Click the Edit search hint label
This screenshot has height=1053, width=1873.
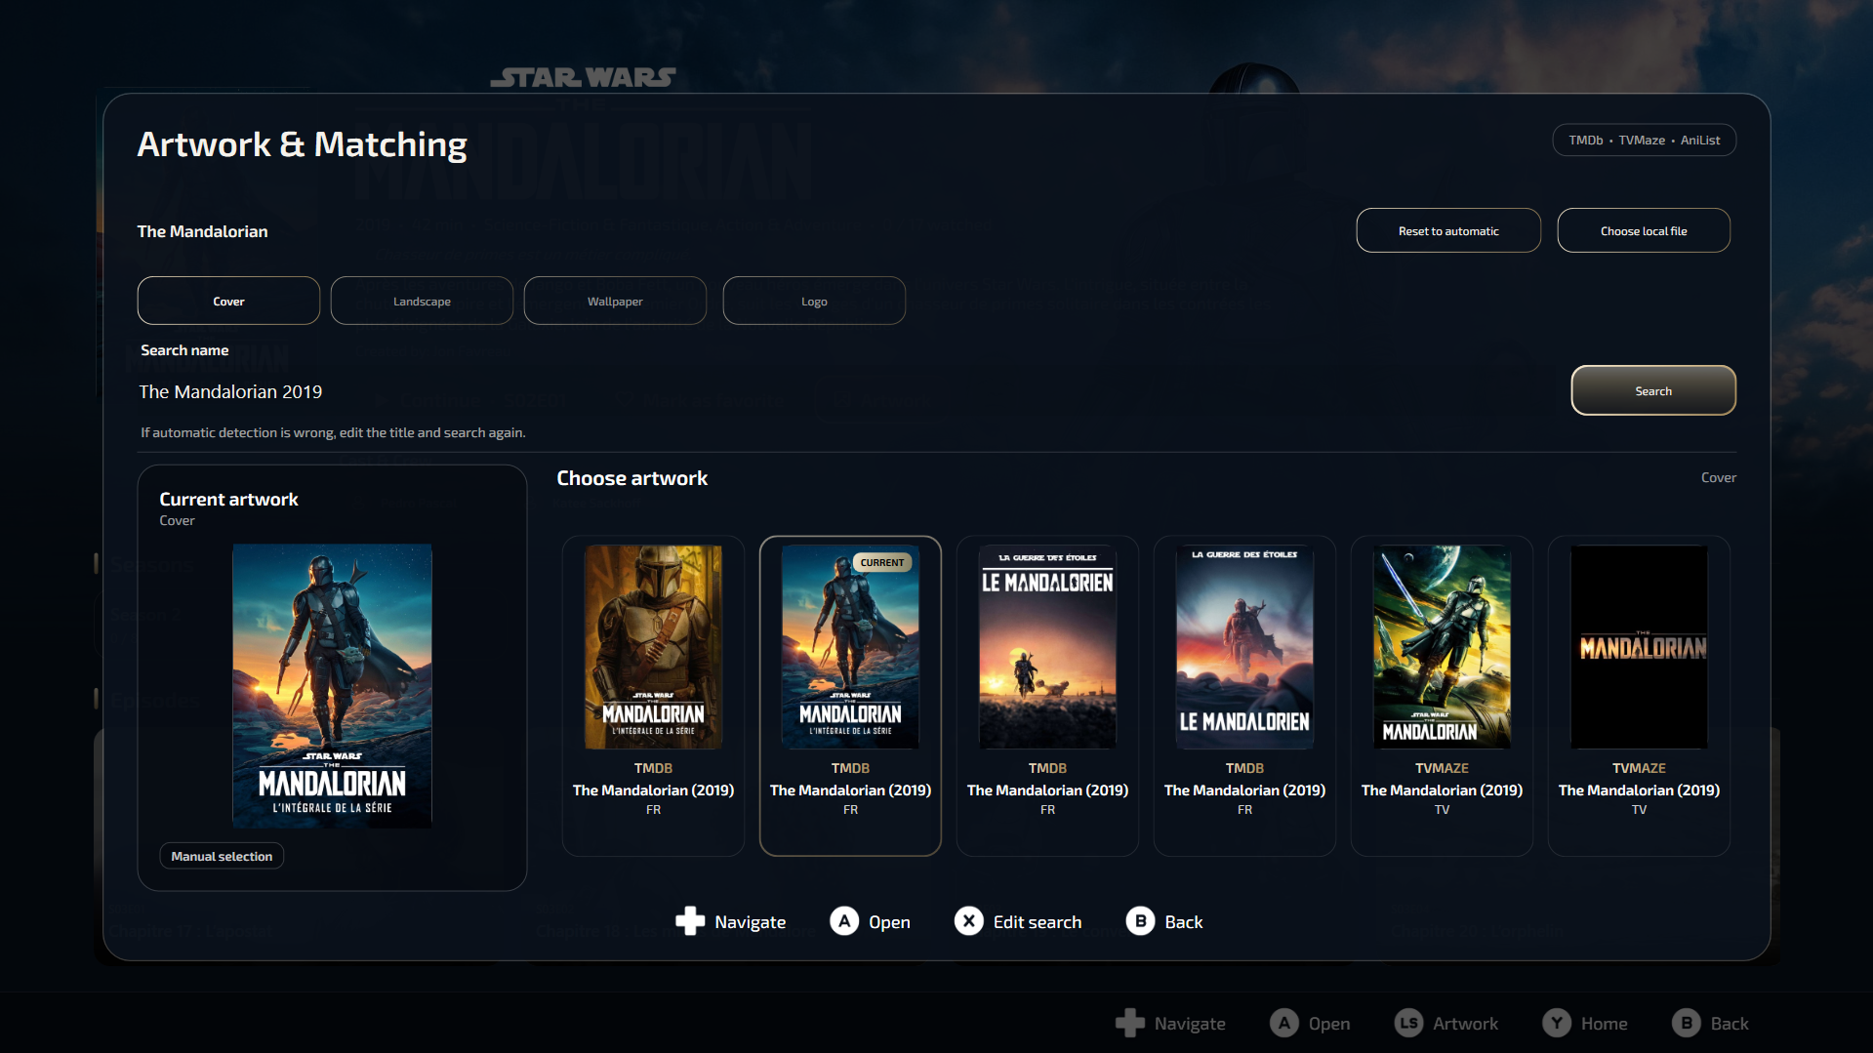pyautogui.click(x=1038, y=922)
